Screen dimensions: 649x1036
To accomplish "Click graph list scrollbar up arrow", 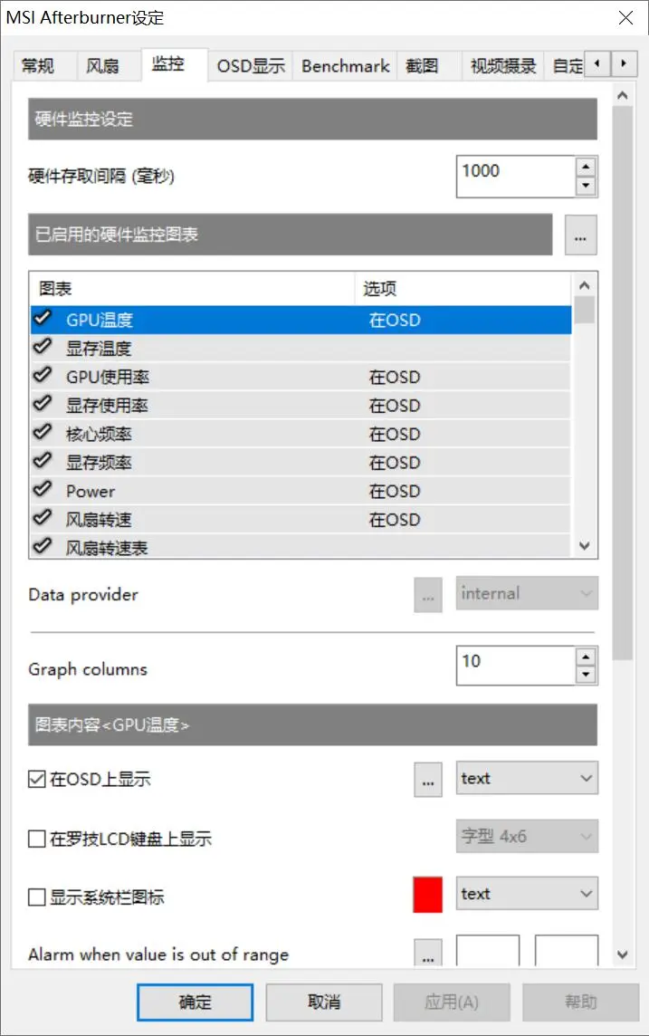I will coord(585,285).
